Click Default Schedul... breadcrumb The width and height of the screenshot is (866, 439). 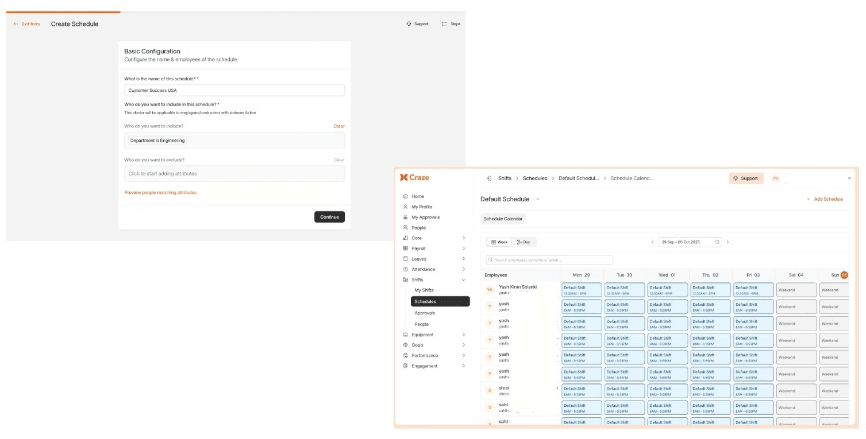(579, 178)
